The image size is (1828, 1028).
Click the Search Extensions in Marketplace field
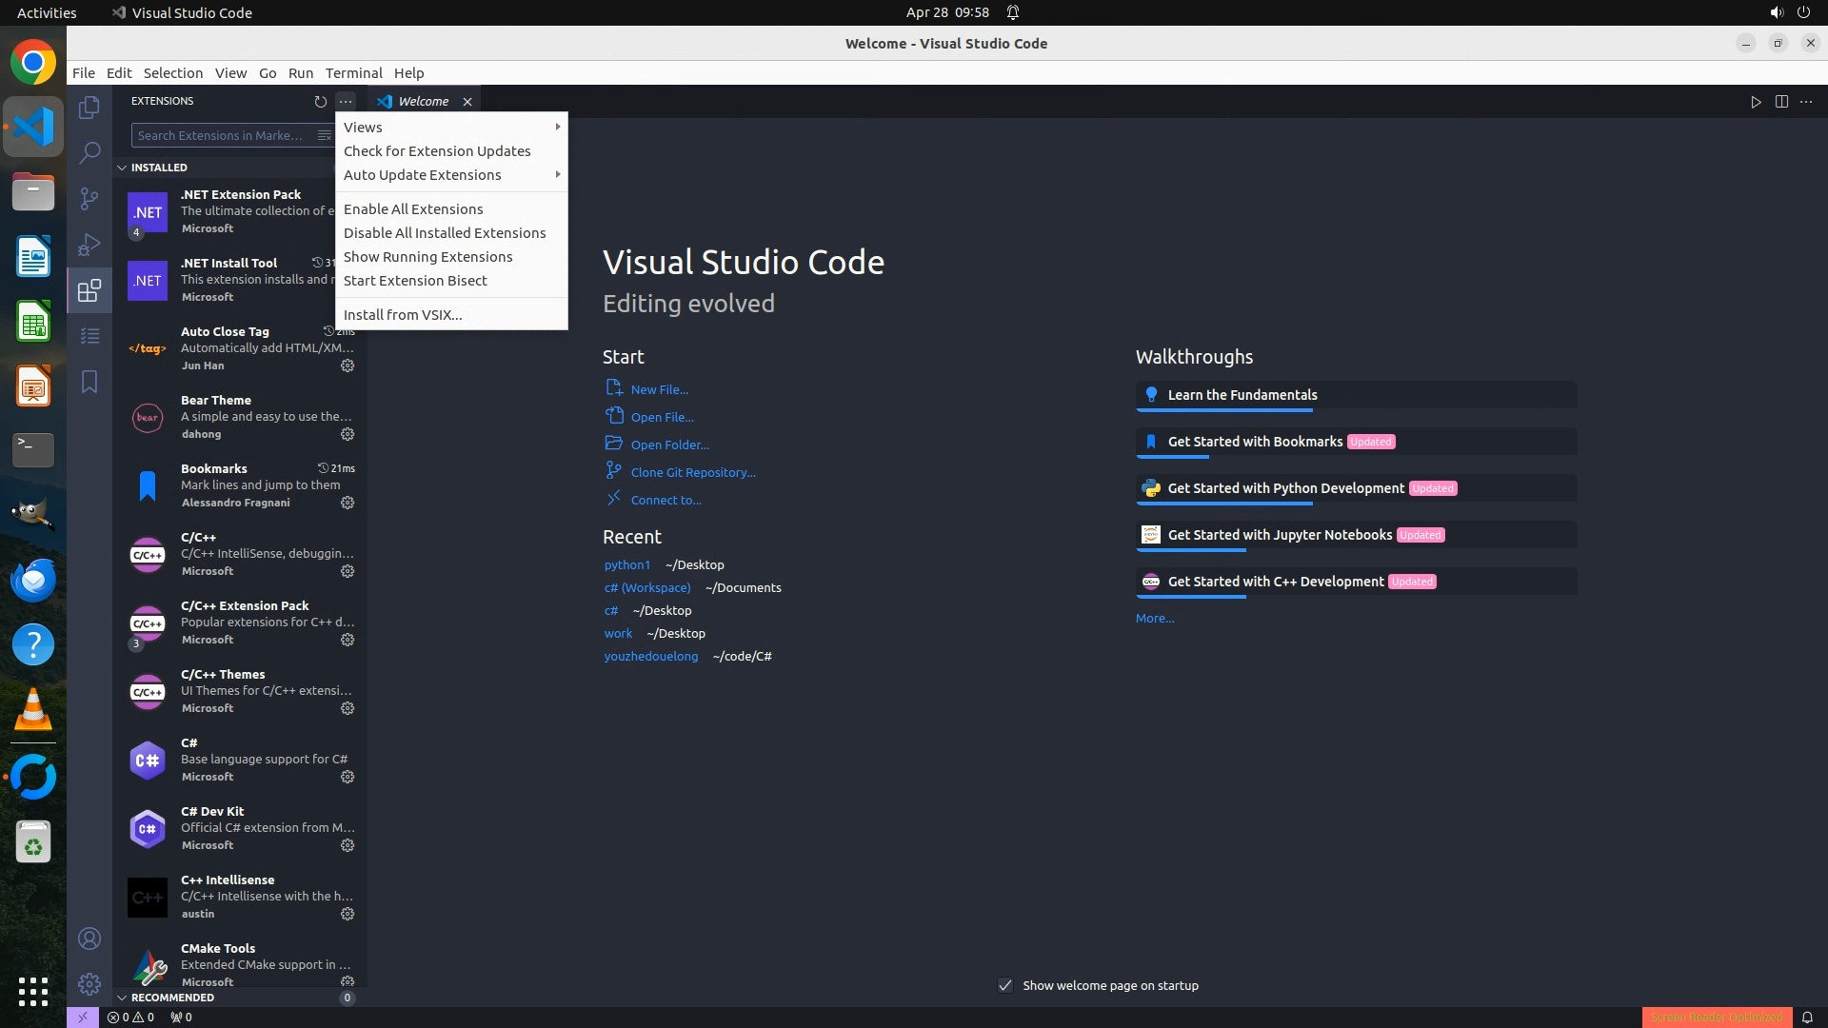[221, 135]
